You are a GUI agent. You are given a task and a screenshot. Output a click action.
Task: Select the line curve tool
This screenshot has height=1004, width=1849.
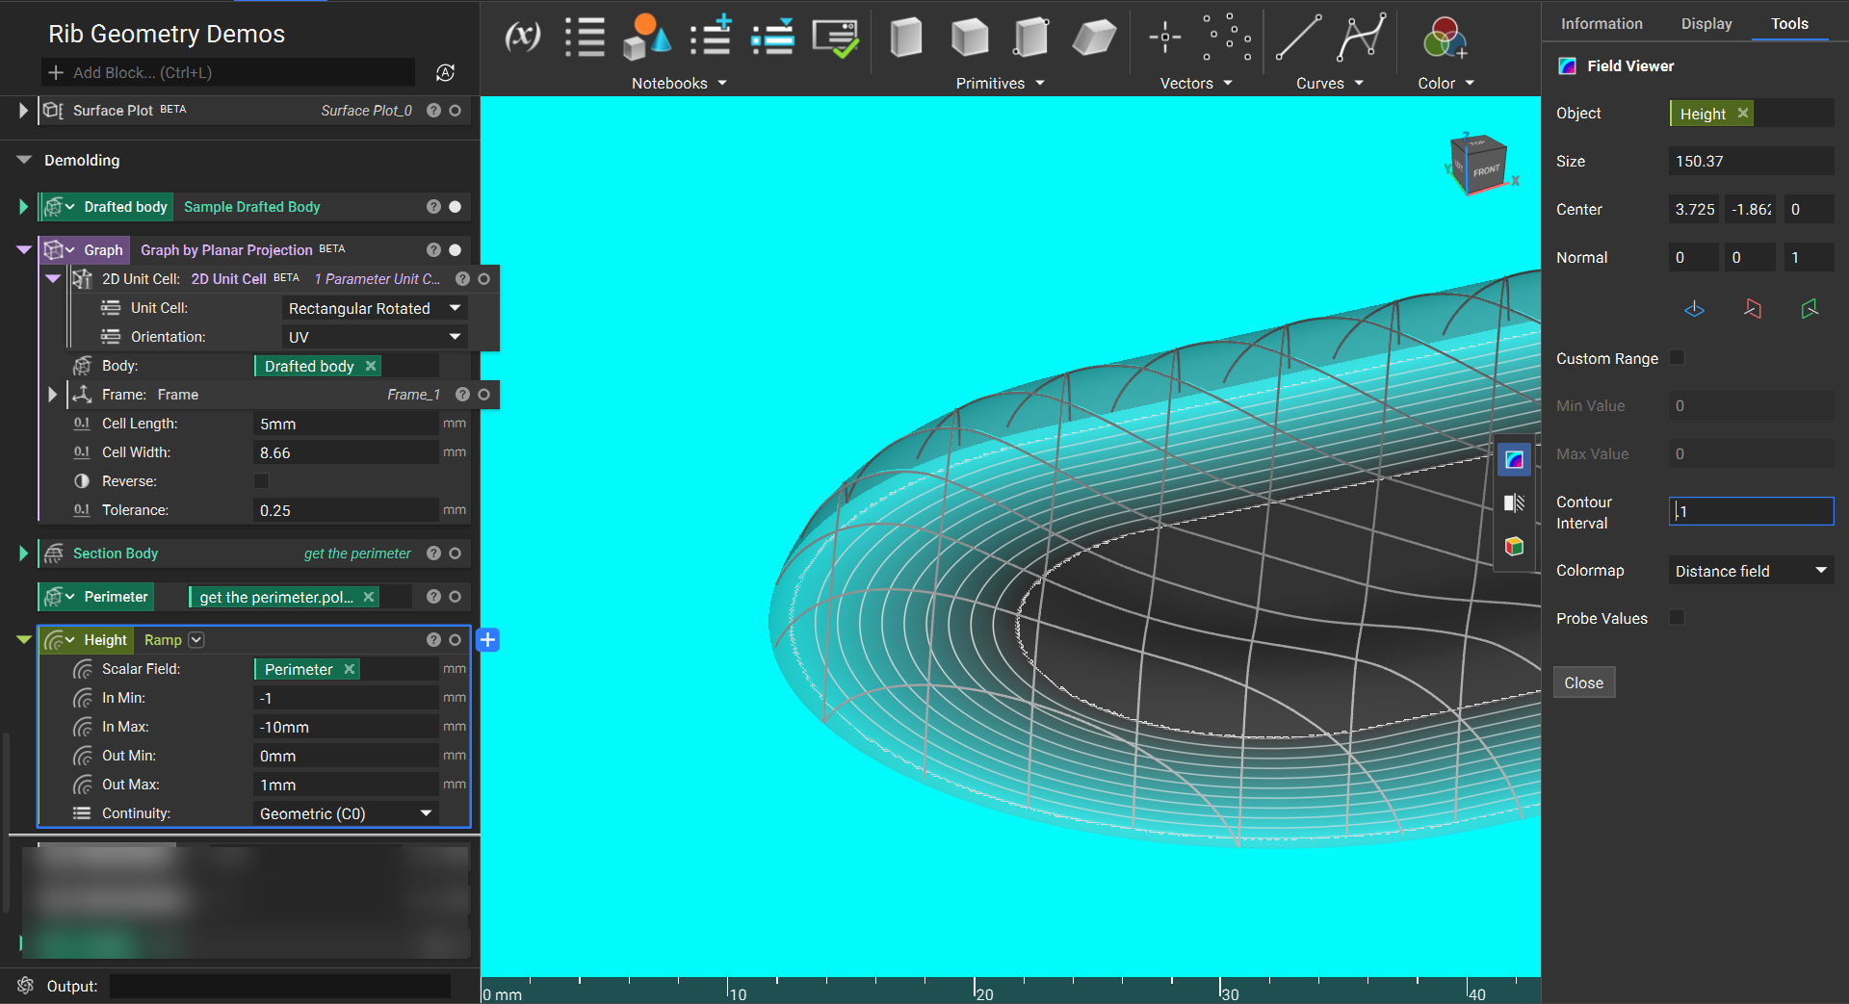click(1298, 38)
